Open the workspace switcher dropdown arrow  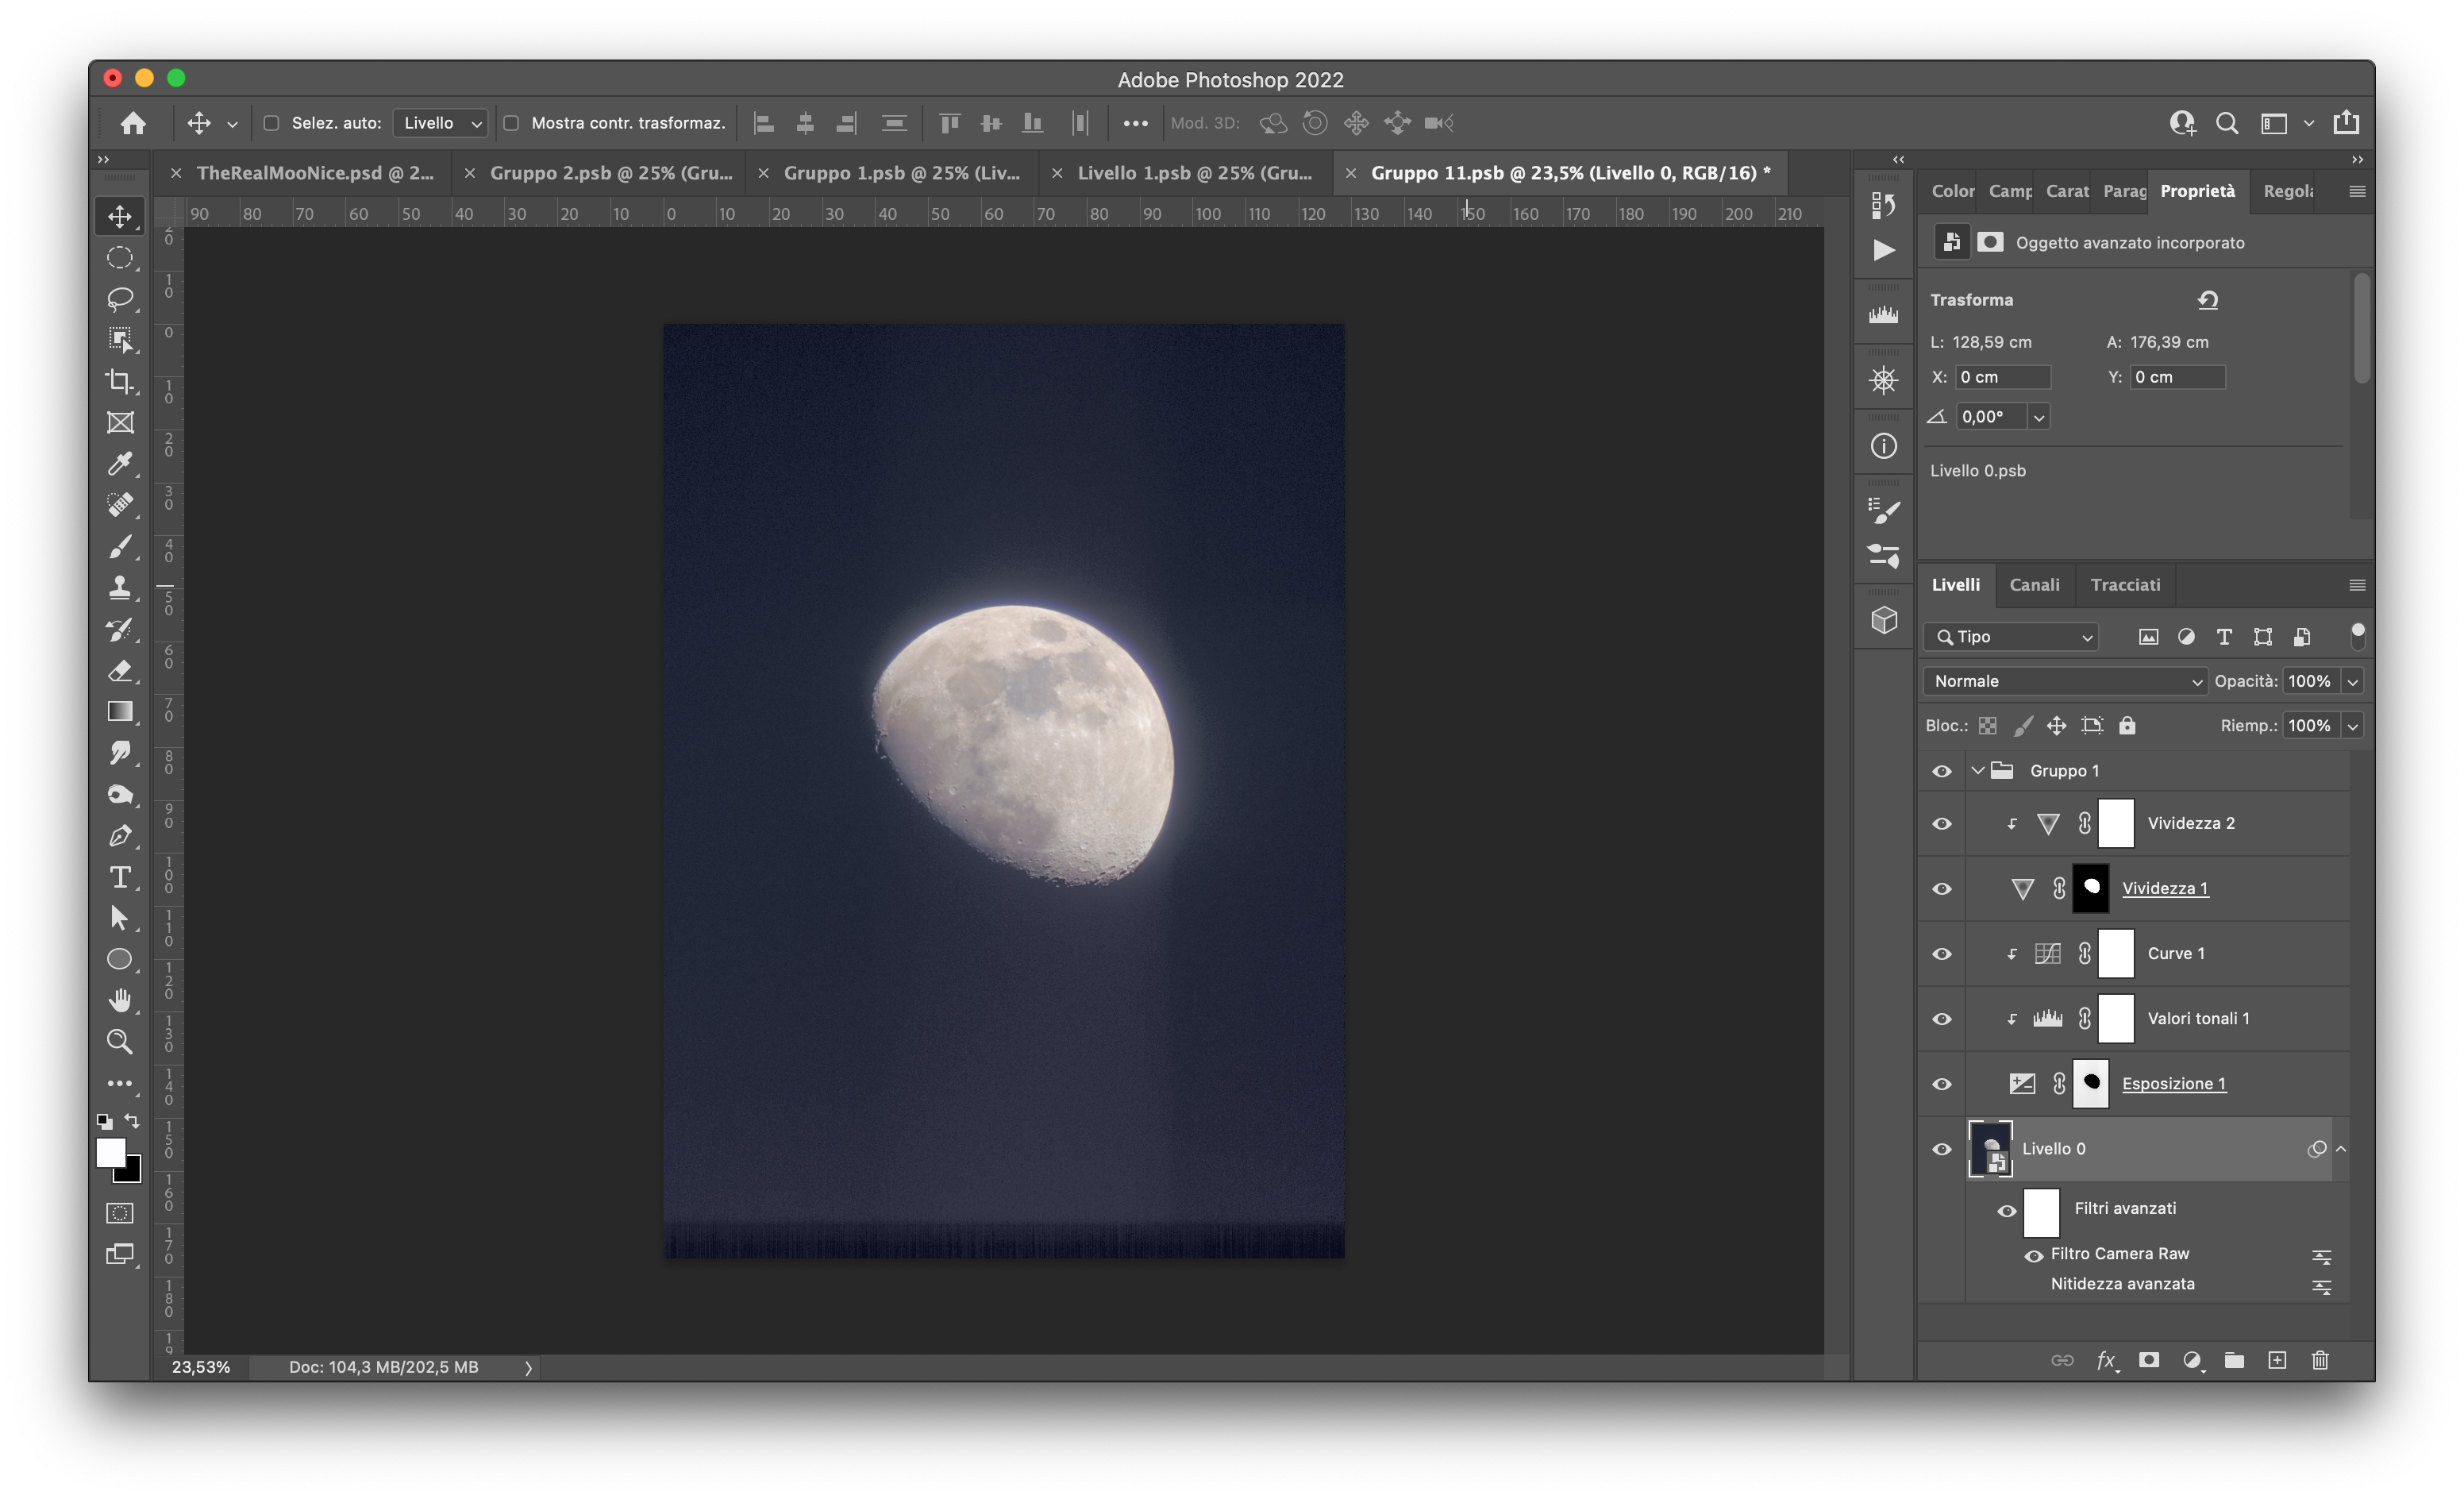pyautogui.click(x=2309, y=123)
